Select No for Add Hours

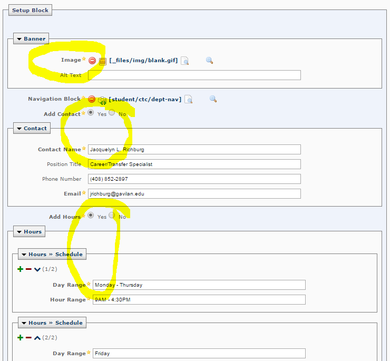(112, 216)
